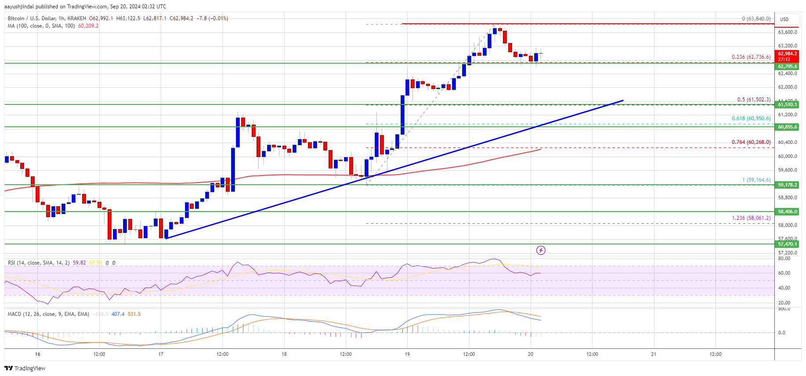Click the green price label 61,510.1
This screenshot has height=376, width=806.
click(x=787, y=104)
